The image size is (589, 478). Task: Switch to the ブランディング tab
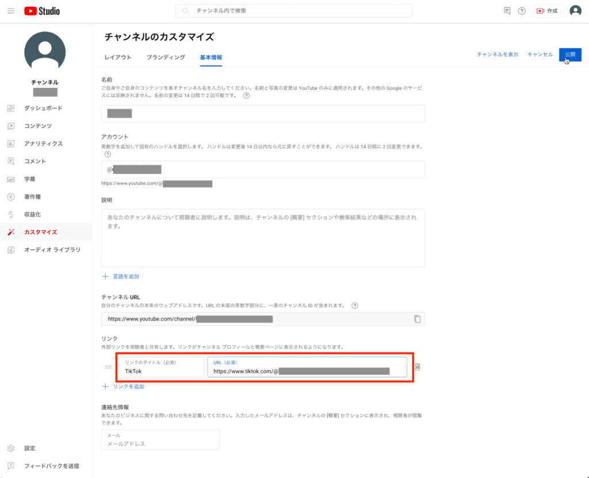click(166, 57)
